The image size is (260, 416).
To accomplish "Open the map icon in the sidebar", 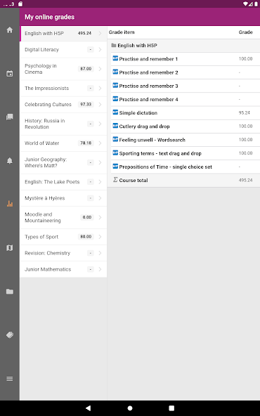I will click(10, 248).
